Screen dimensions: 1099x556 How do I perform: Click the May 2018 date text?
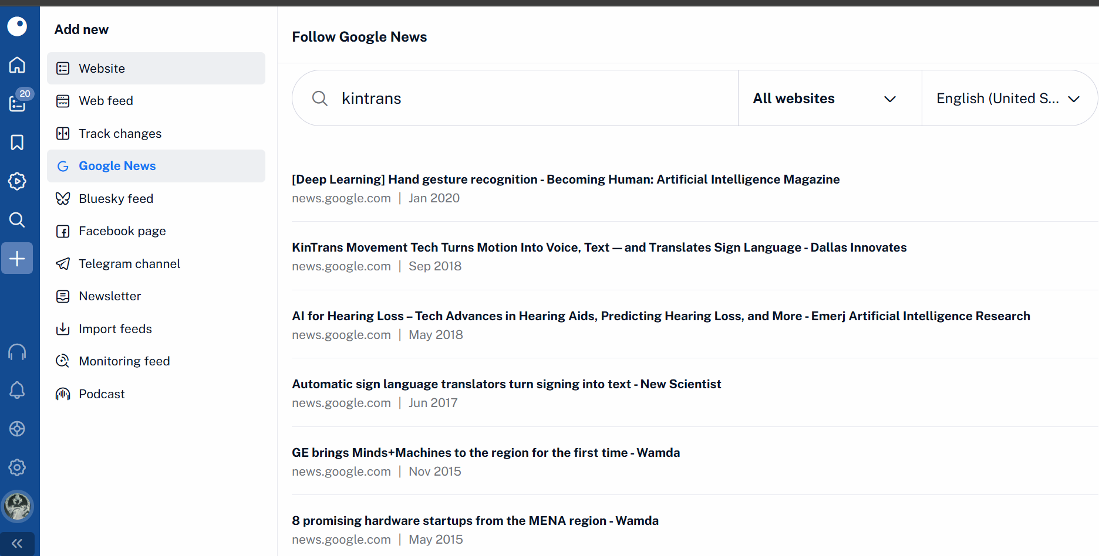pos(436,335)
